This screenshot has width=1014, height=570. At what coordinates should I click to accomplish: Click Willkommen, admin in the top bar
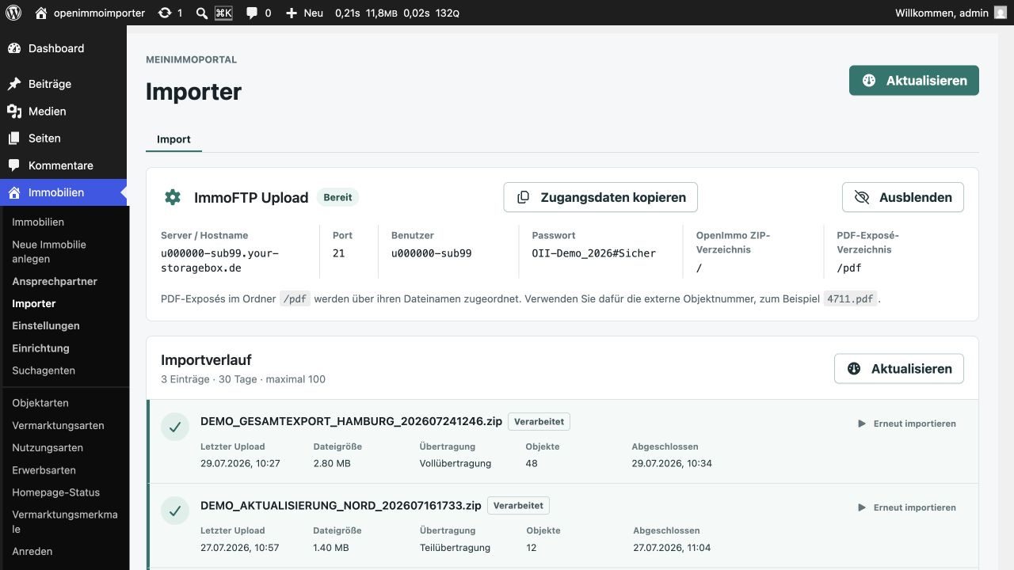[941, 13]
